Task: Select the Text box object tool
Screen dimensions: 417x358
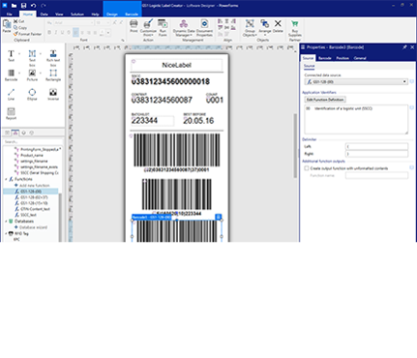Action: (32, 58)
